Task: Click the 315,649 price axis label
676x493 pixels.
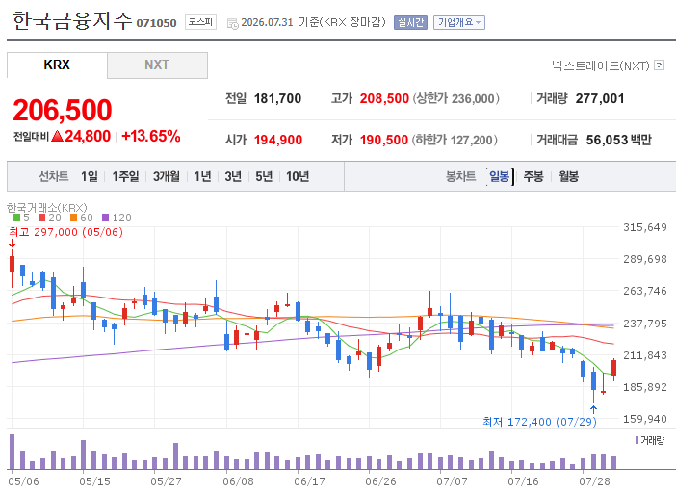Action: pos(645,227)
